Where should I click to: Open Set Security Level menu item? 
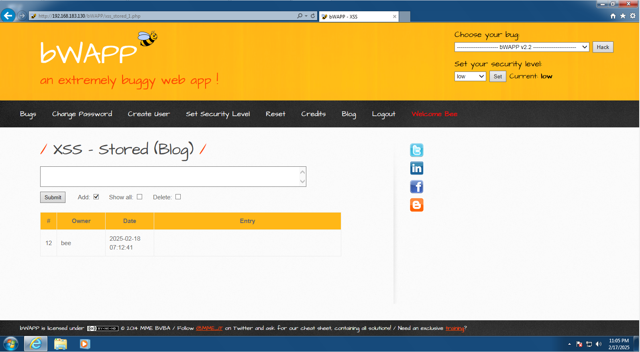tap(218, 114)
